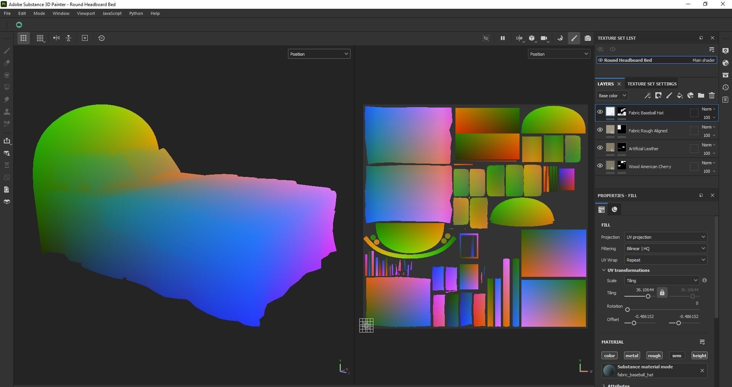Image resolution: width=732 pixels, height=387 pixels.
Task: Toggle the color channel button
Action: pos(610,356)
